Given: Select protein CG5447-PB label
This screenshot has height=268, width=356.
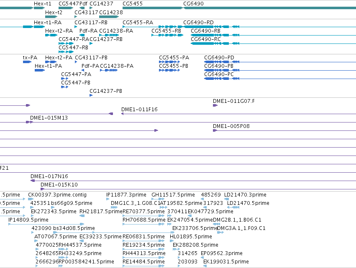Looking at the screenshot, I should point(76,82).
